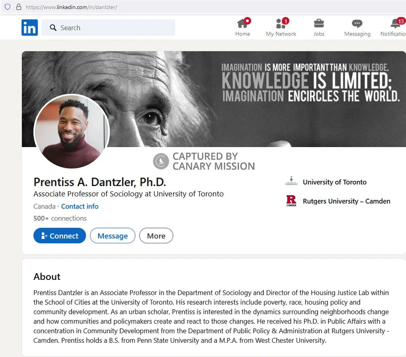Screen dimensions: 406x357
Task: Open the Notifications bell icon
Action: click(395, 23)
